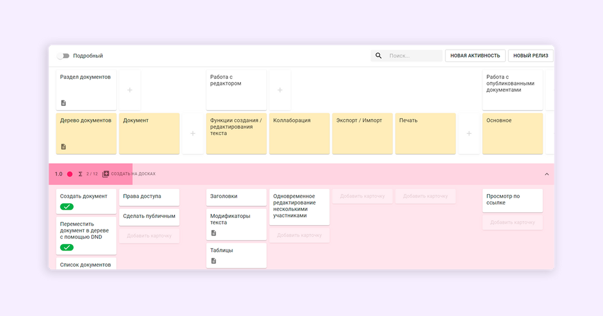Collapse release 1.0 with chevron
603x316 pixels.
click(x=547, y=174)
